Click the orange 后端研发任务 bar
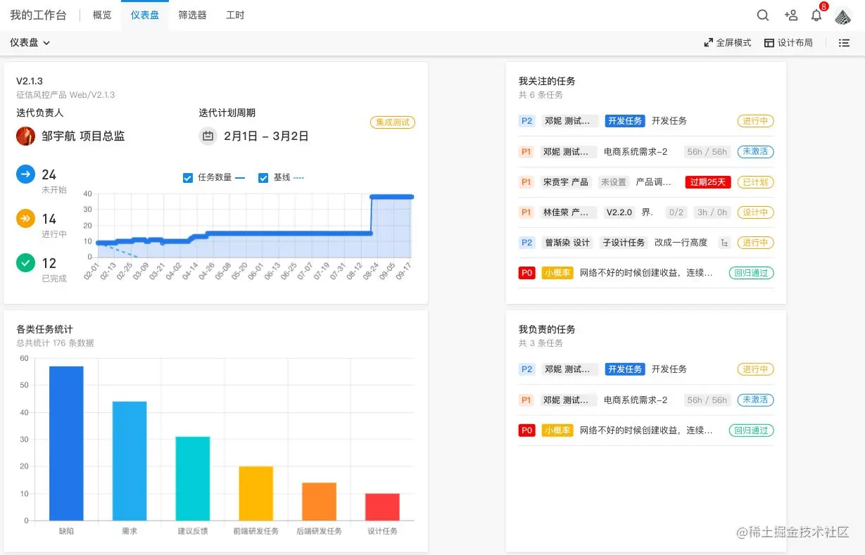Screen dimensions: 865x555 click(319, 502)
